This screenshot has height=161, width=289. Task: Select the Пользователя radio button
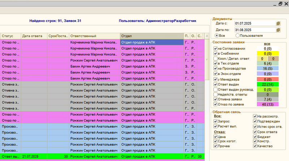tap(237, 35)
